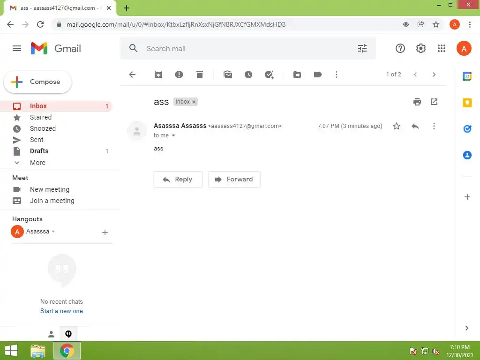Open the Gmail support help icon
Screen dimensions: 480x360
[x=400, y=48]
